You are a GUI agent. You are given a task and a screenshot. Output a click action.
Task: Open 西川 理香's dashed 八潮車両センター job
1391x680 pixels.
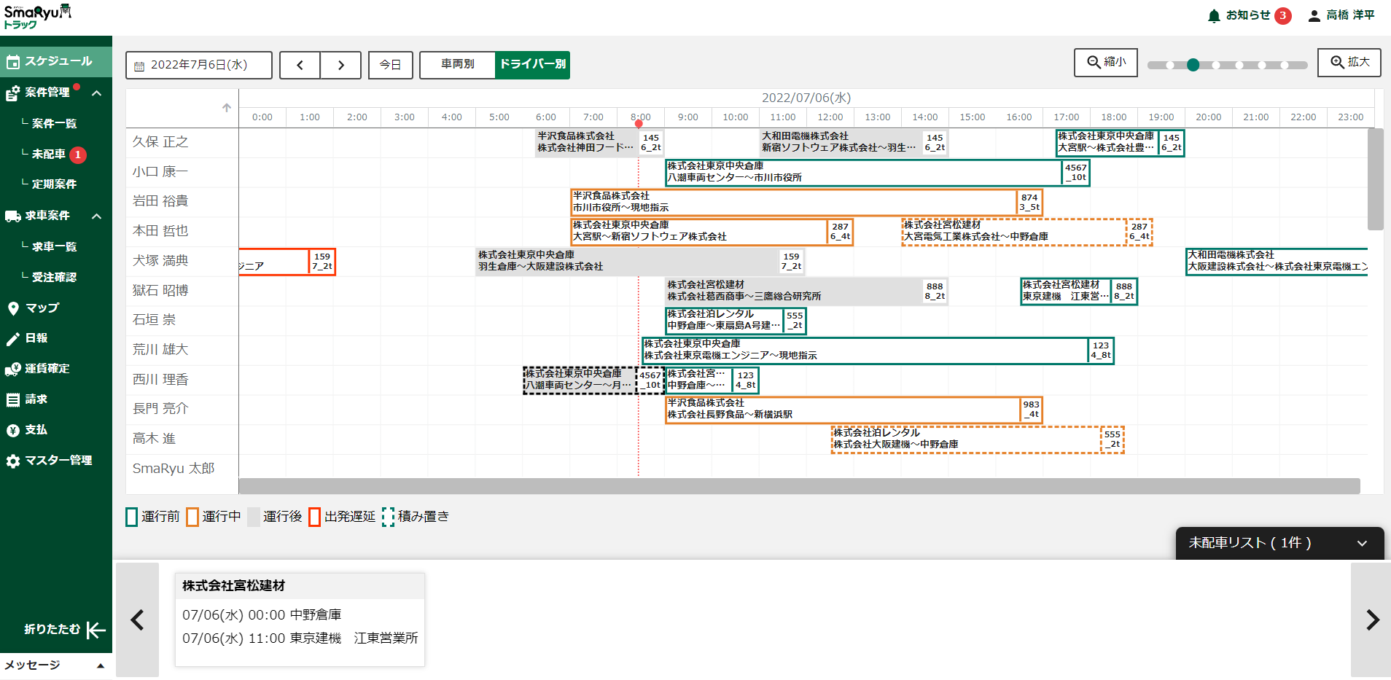[x=593, y=380]
